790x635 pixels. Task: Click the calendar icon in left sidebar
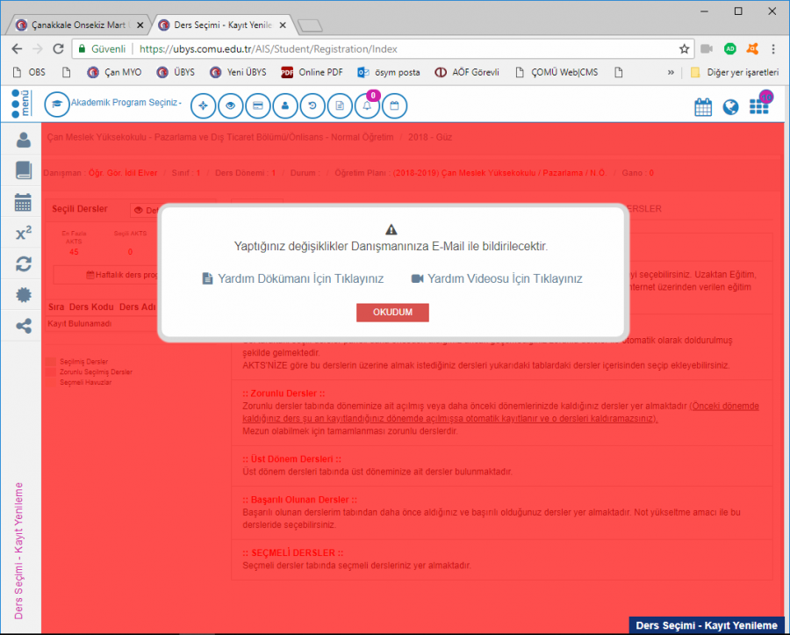pyautogui.click(x=23, y=202)
